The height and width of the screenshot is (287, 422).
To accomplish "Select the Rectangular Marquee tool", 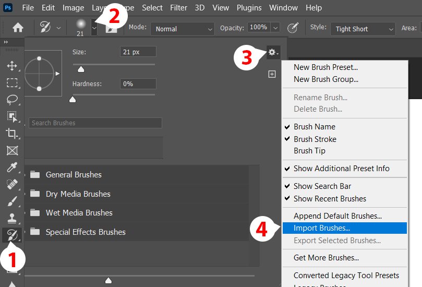I will (x=12, y=82).
